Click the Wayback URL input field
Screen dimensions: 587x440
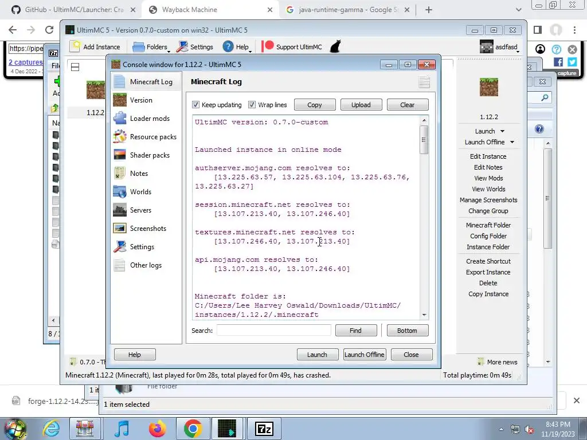pos(26,48)
